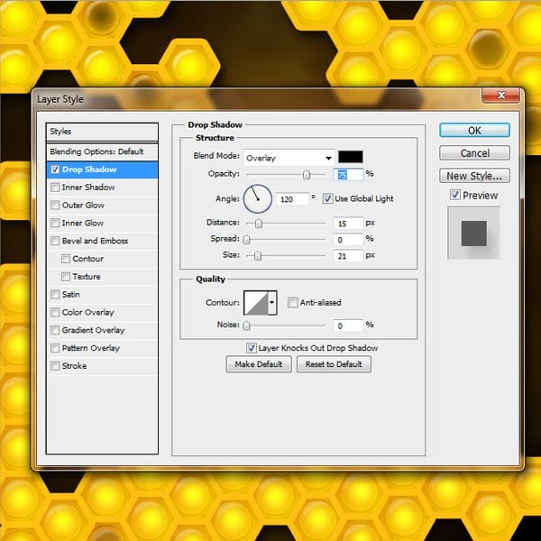Click the Contour curve thumbnail

click(x=256, y=303)
